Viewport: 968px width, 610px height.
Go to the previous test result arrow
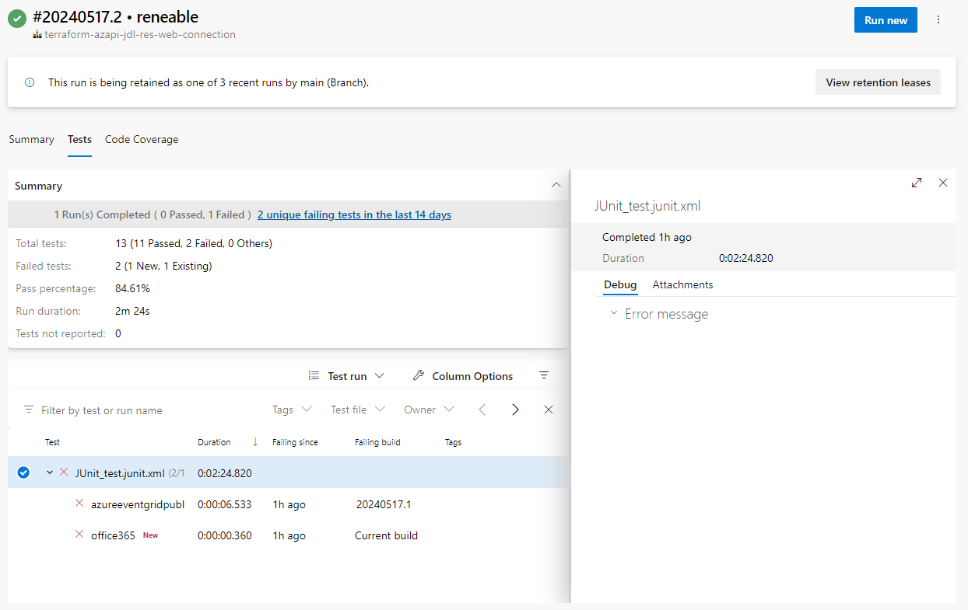pos(482,410)
